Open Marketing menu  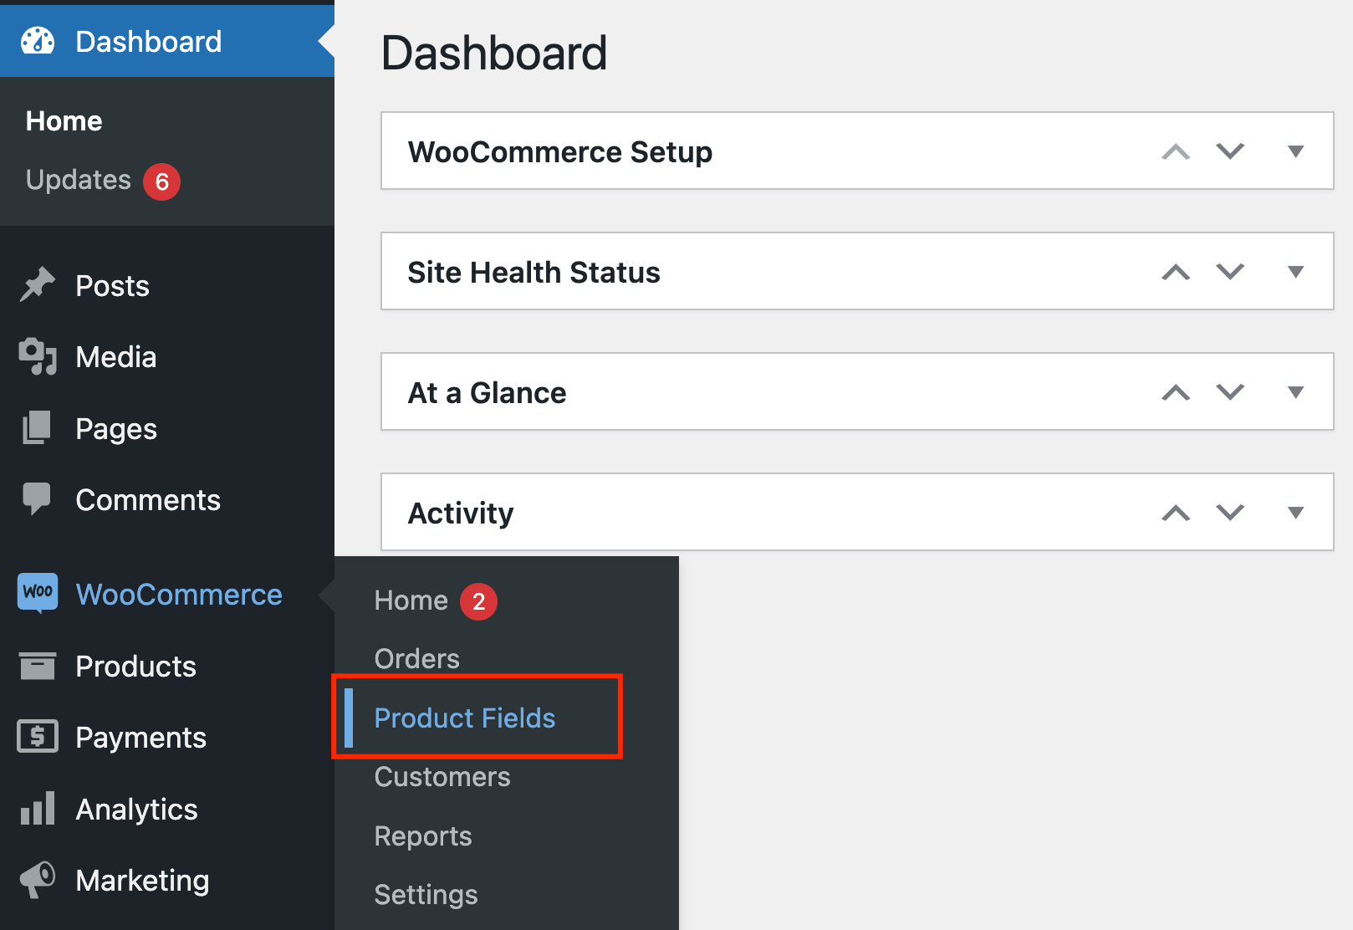(167, 881)
